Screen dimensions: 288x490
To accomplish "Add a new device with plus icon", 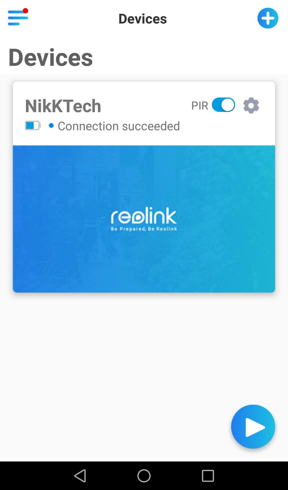I will click(268, 18).
